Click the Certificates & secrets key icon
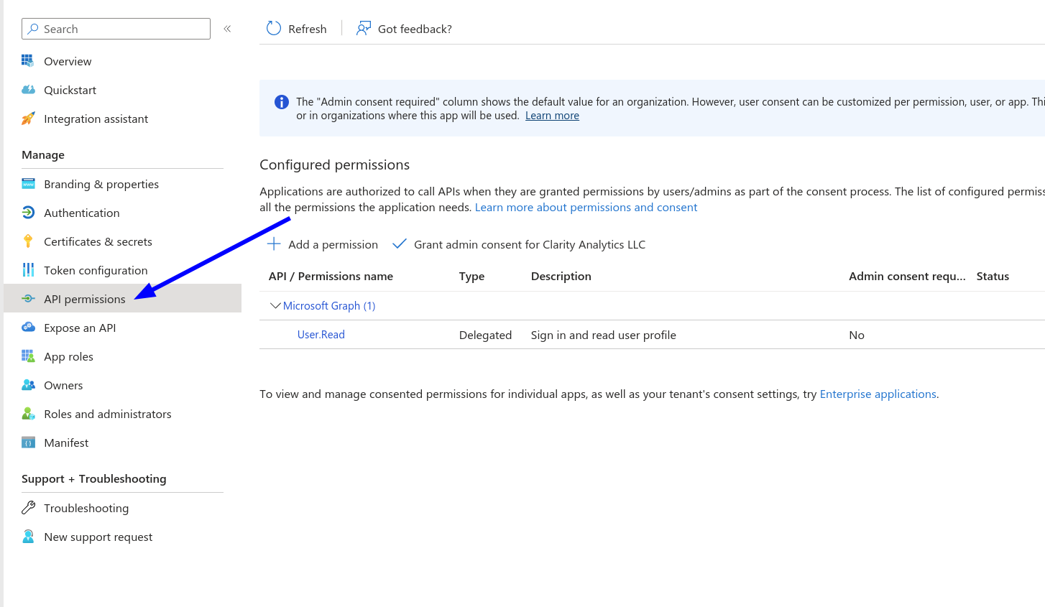The image size is (1045, 607). pyautogui.click(x=28, y=241)
